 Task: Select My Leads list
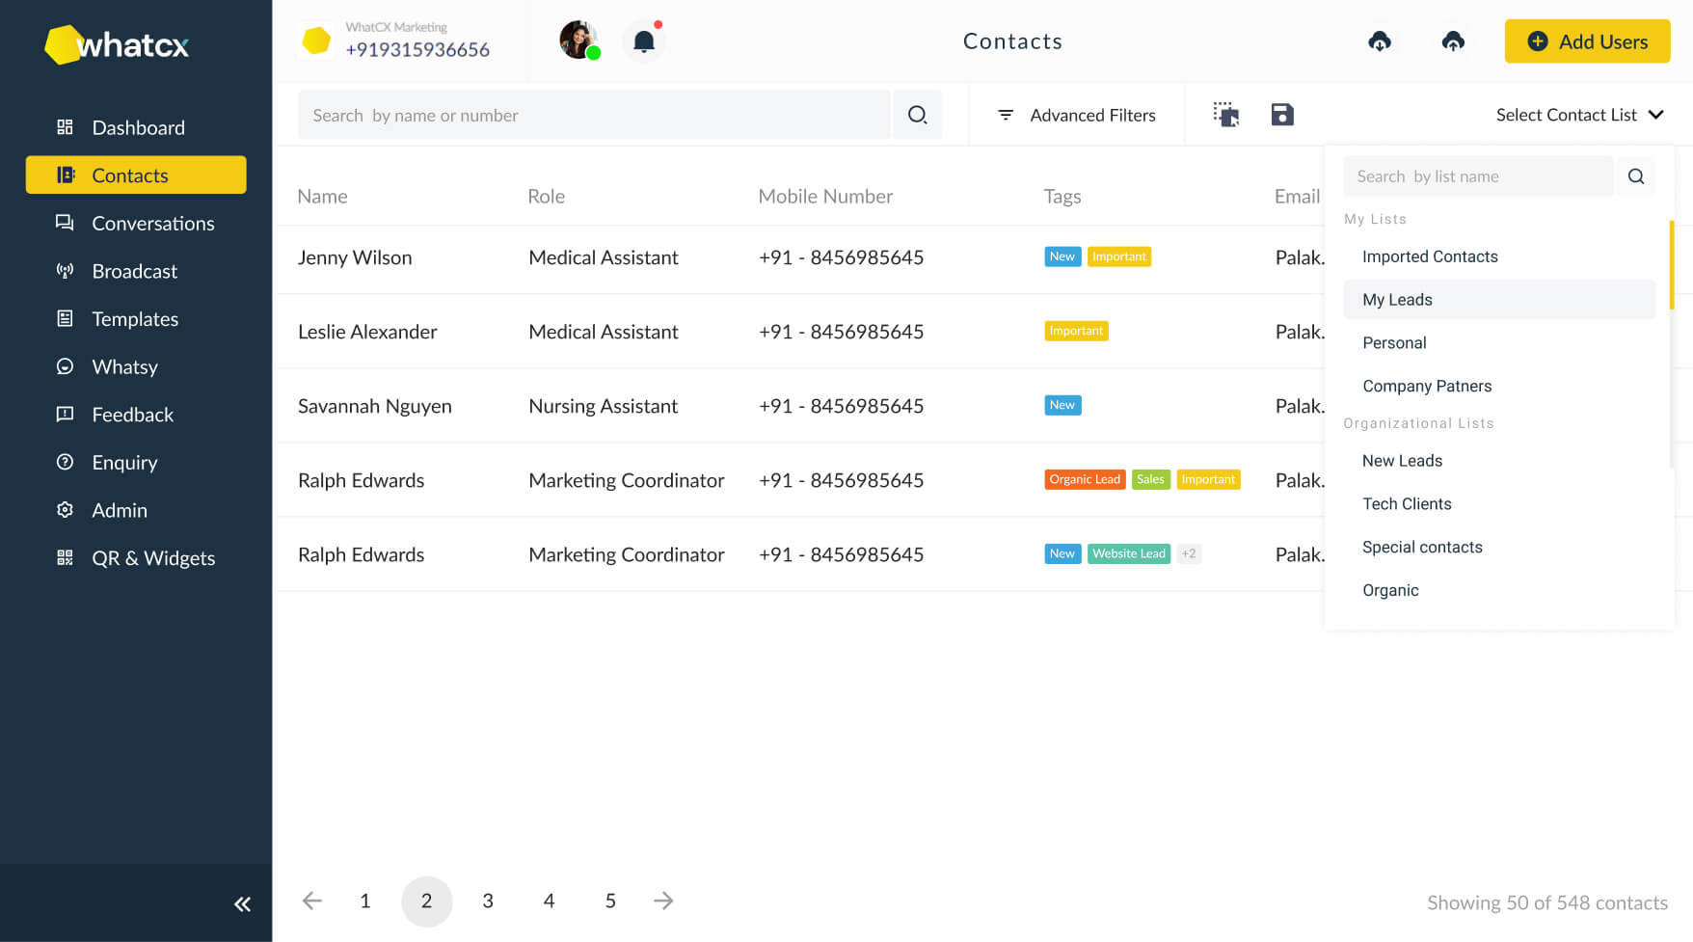[x=1499, y=300]
